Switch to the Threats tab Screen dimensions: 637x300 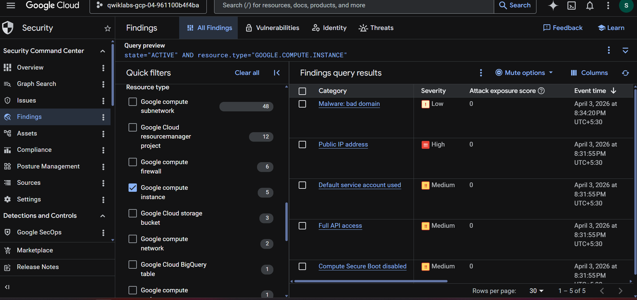point(376,28)
